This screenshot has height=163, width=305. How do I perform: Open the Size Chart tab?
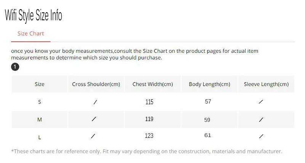click(30, 34)
